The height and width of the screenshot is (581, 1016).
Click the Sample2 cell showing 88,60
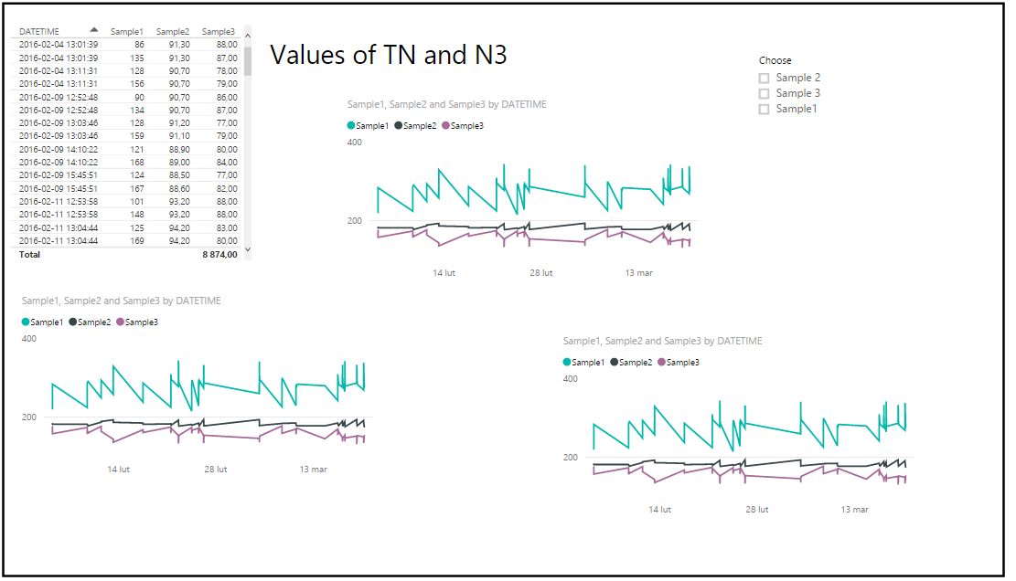click(x=179, y=188)
